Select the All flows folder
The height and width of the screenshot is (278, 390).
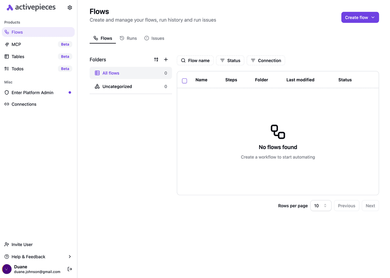point(131,73)
